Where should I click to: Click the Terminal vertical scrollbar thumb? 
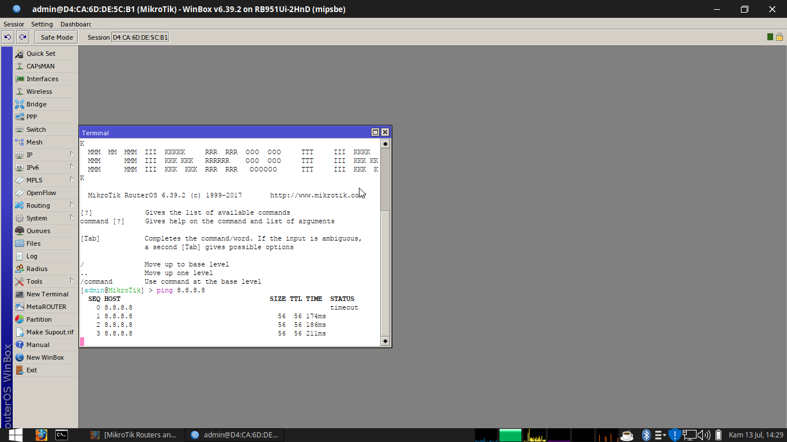click(385, 273)
